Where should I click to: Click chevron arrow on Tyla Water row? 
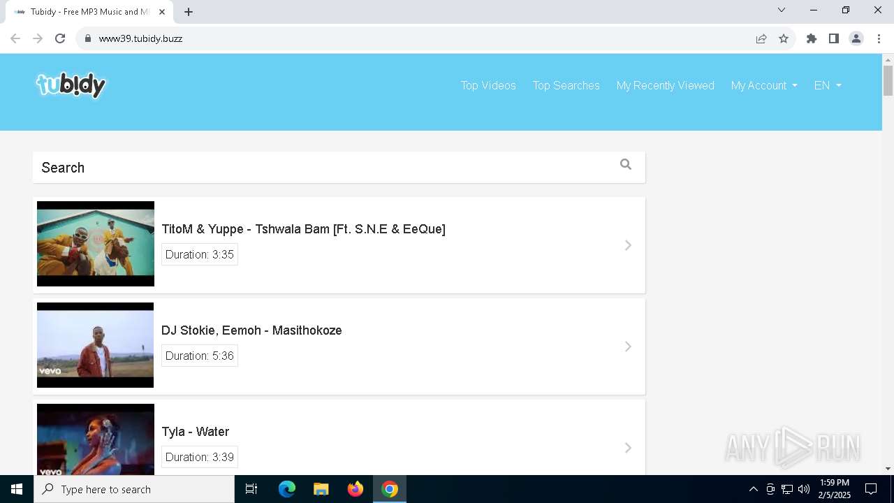coord(628,448)
